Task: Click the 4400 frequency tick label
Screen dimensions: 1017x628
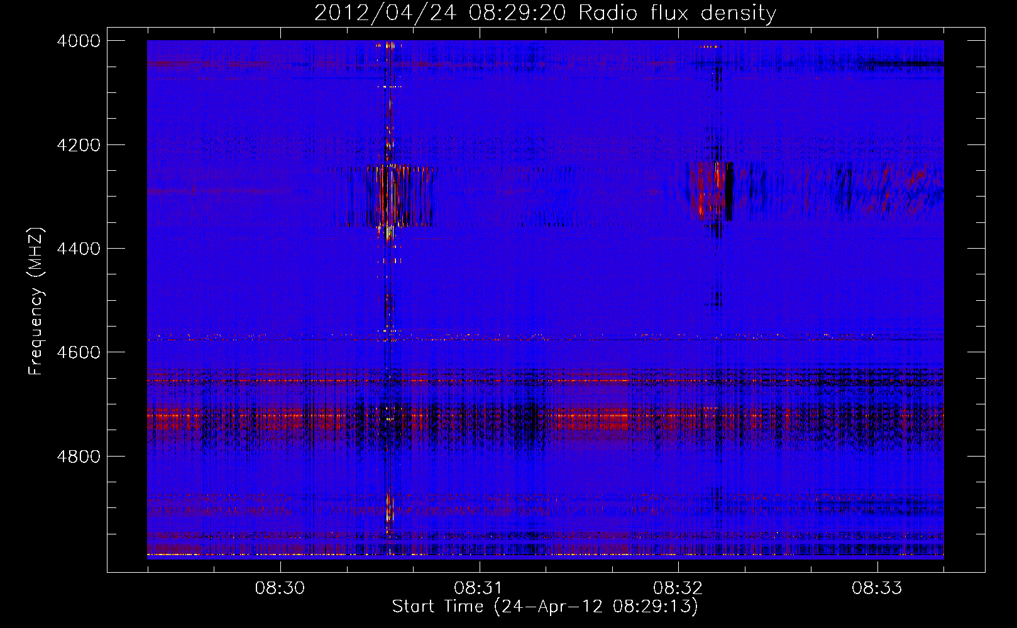Action: (x=79, y=249)
